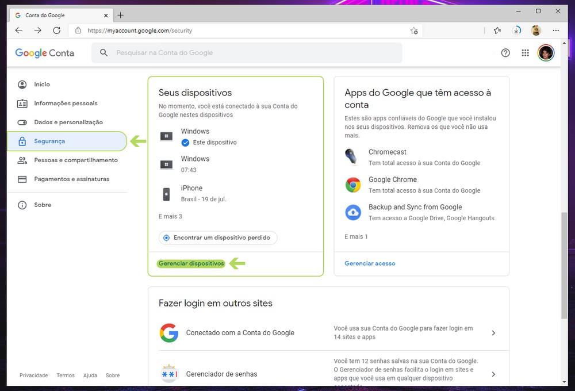Open Informações pessoais sidebar item
Viewport: 575px width, 391px height.
click(x=66, y=103)
